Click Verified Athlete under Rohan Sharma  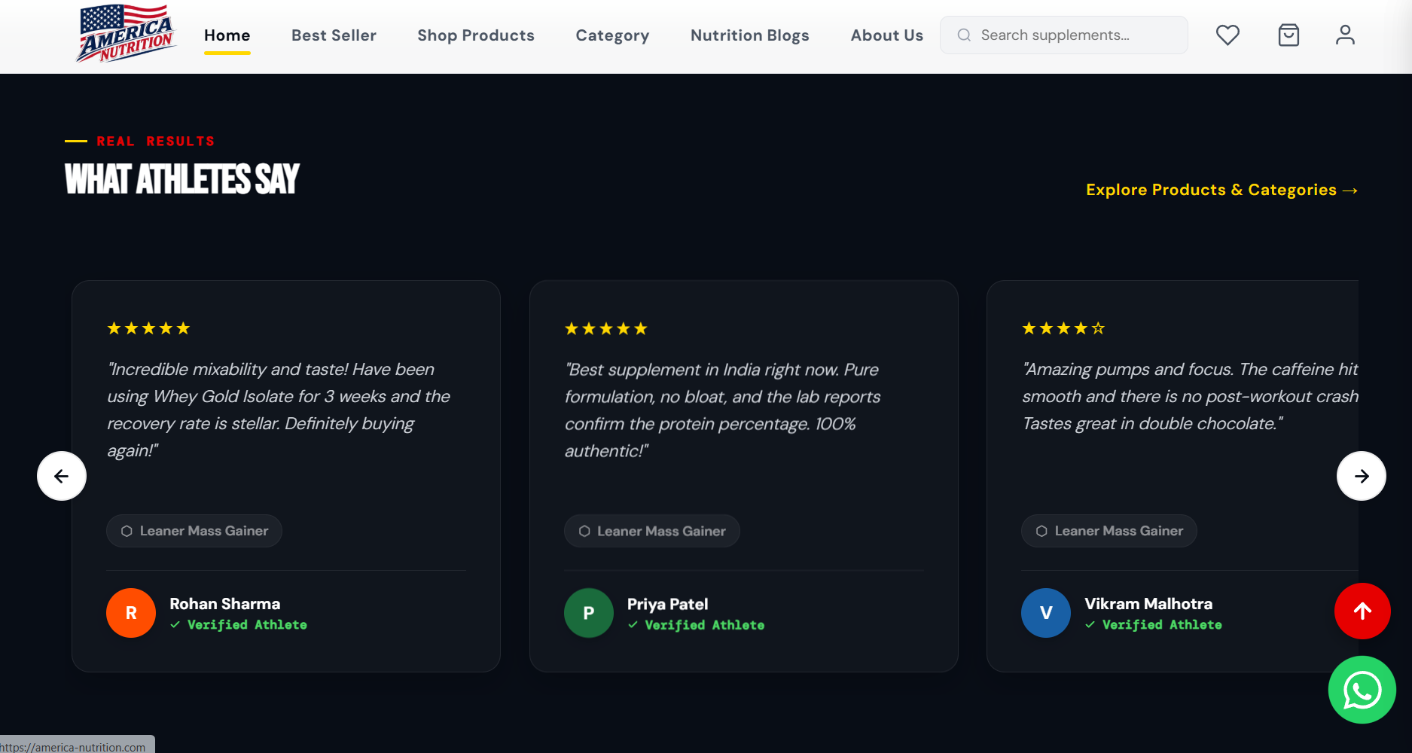pyautogui.click(x=239, y=625)
